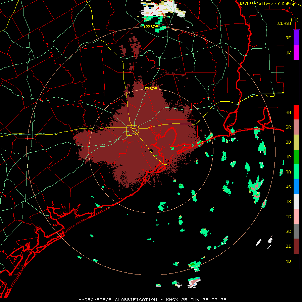302x302 pixels.
Task: Click the yellow Houston loop at radar center
Action: 133,130
